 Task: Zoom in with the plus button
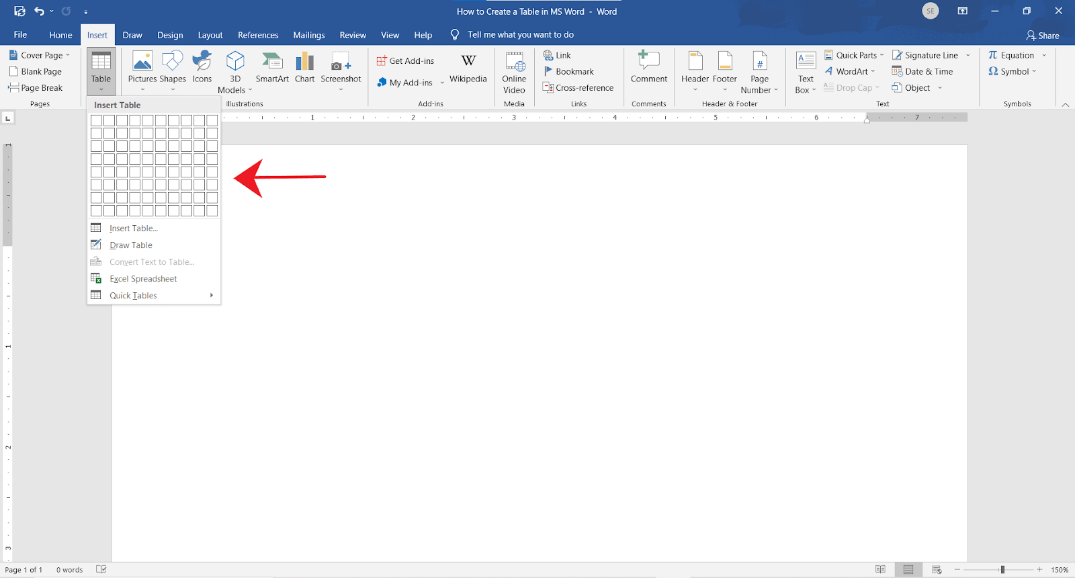pos(1039,569)
